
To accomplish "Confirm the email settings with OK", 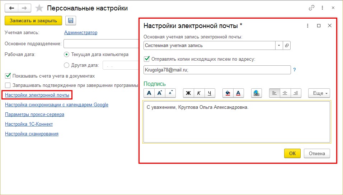I will pyautogui.click(x=292, y=153).
